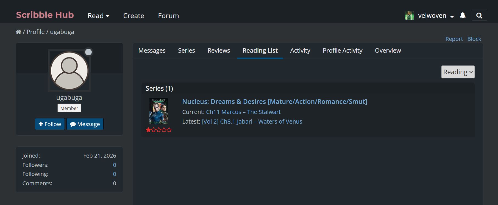Click velwoven's avatar picture in header
498x205 pixels.
[x=409, y=16]
